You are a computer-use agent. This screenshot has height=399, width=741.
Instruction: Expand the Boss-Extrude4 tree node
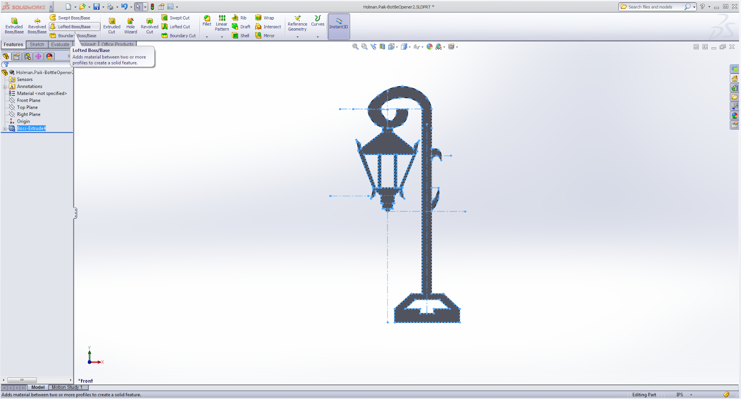pos(5,128)
